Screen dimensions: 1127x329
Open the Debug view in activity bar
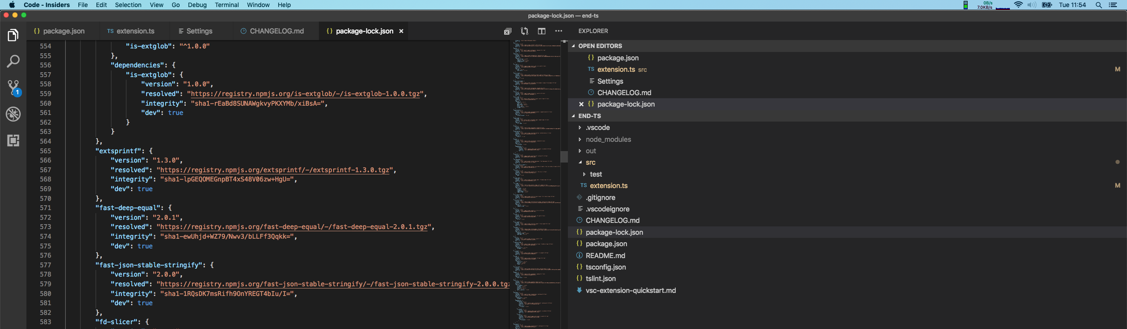click(x=13, y=114)
